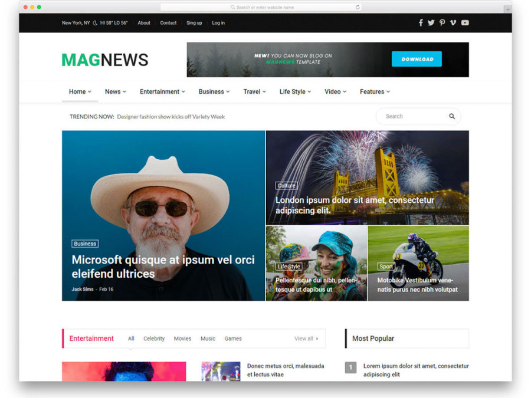Click View all in Entertainment section
Screen dimensions: 531x398
pos(306,338)
